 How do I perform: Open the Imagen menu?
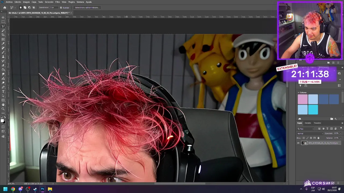(26, 2)
